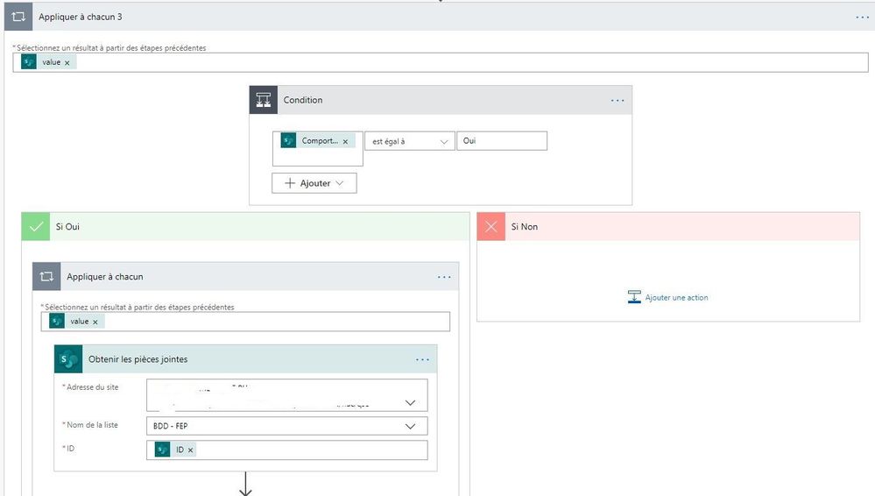
Task: Open the options menu for Appliquer à chacun 3
Action: click(862, 18)
